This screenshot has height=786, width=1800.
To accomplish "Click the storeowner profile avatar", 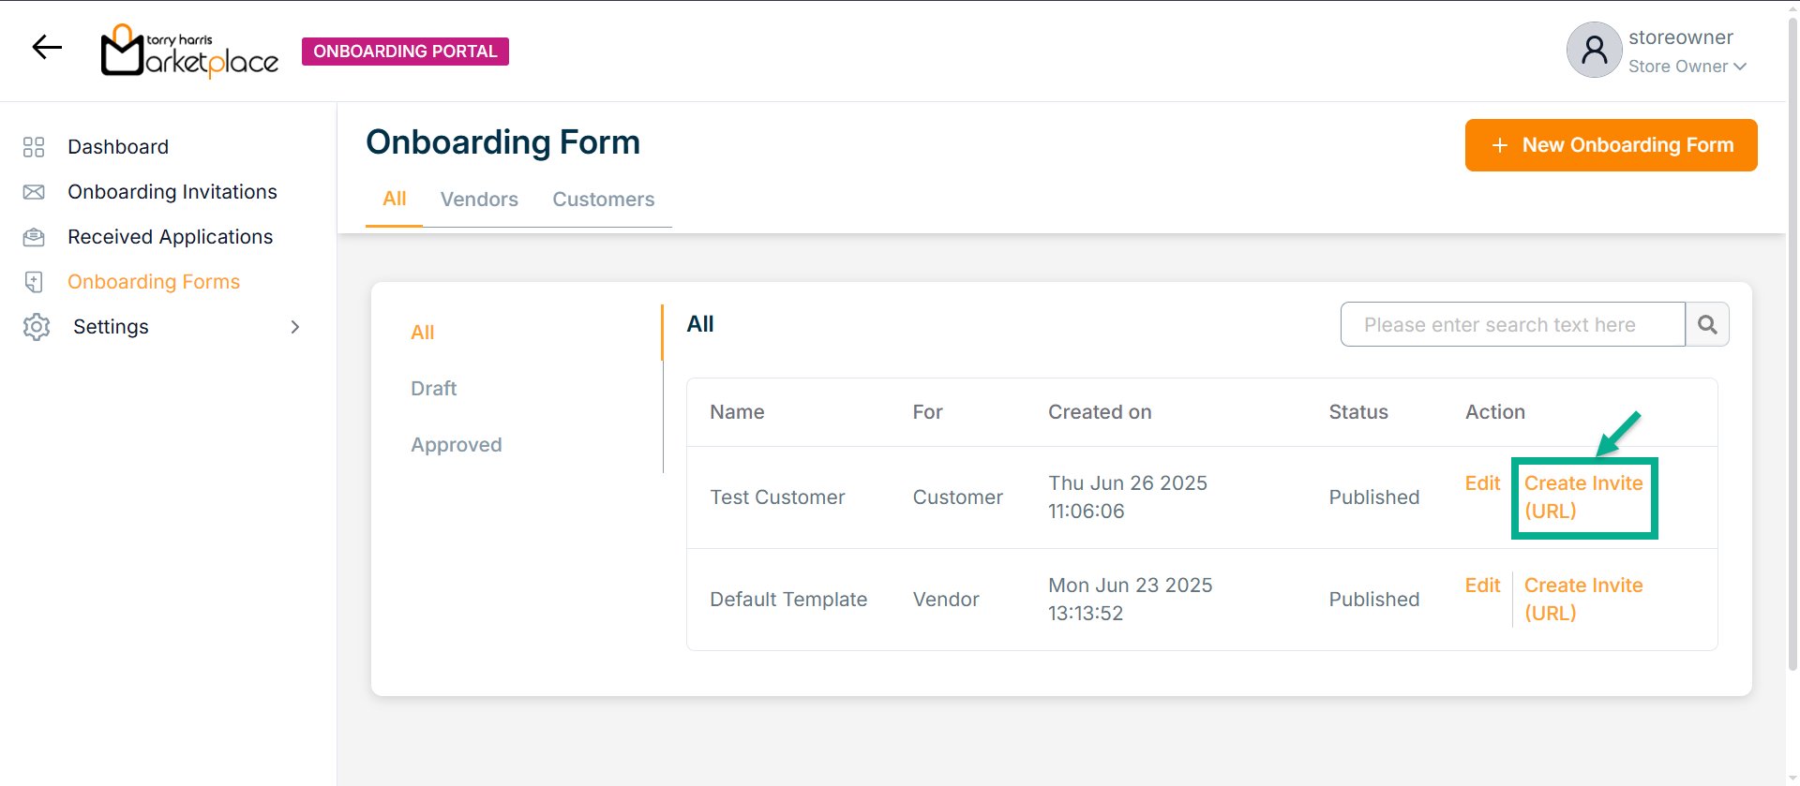I will tap(1594, 51).
